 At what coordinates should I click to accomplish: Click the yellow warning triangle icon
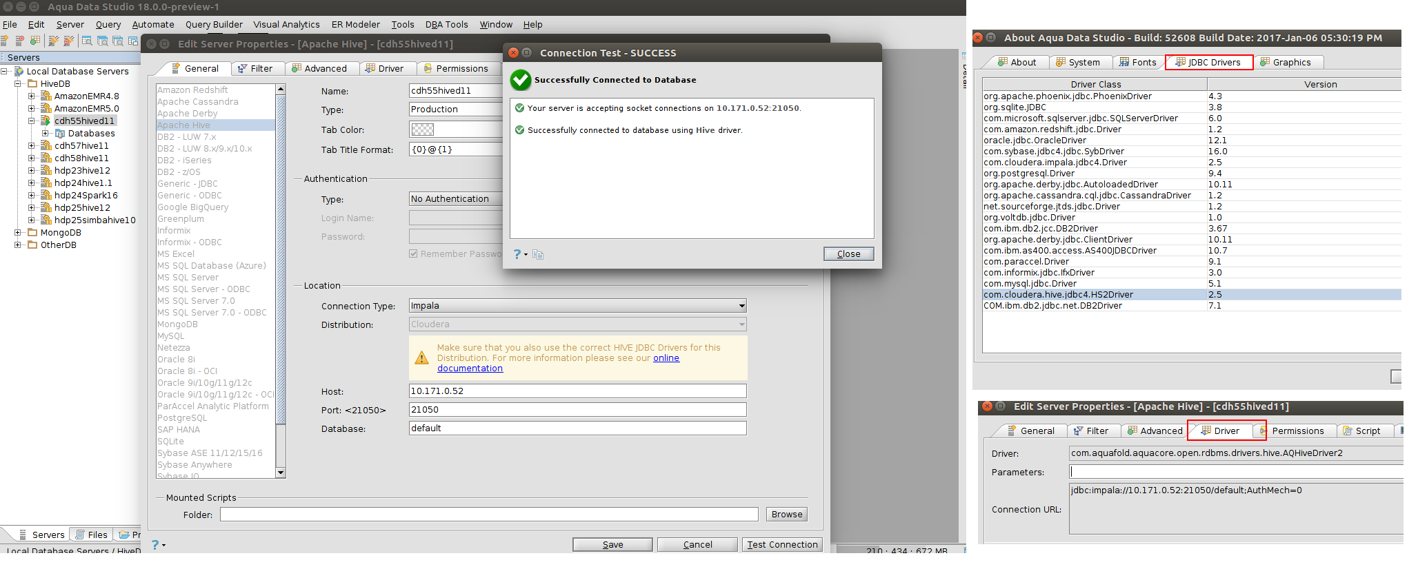[x=421, y=358]
